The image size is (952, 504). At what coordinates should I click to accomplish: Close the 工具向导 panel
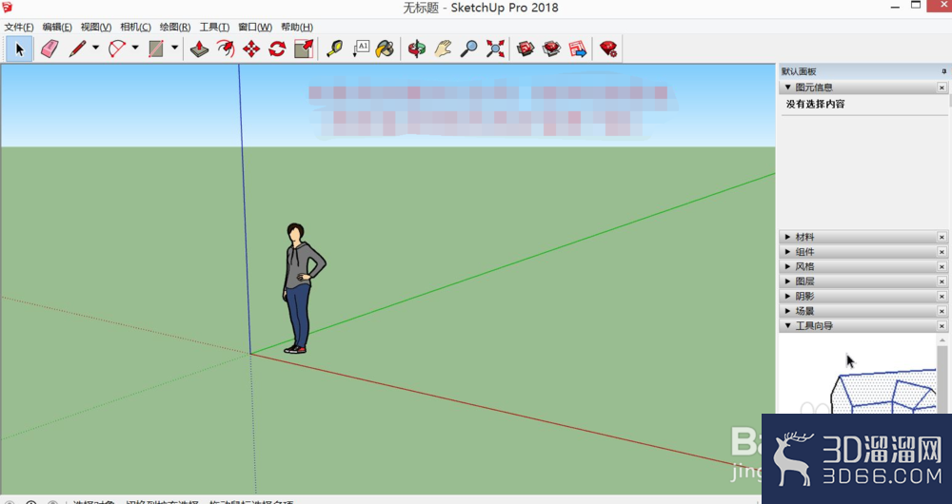[x=942, y=326]
